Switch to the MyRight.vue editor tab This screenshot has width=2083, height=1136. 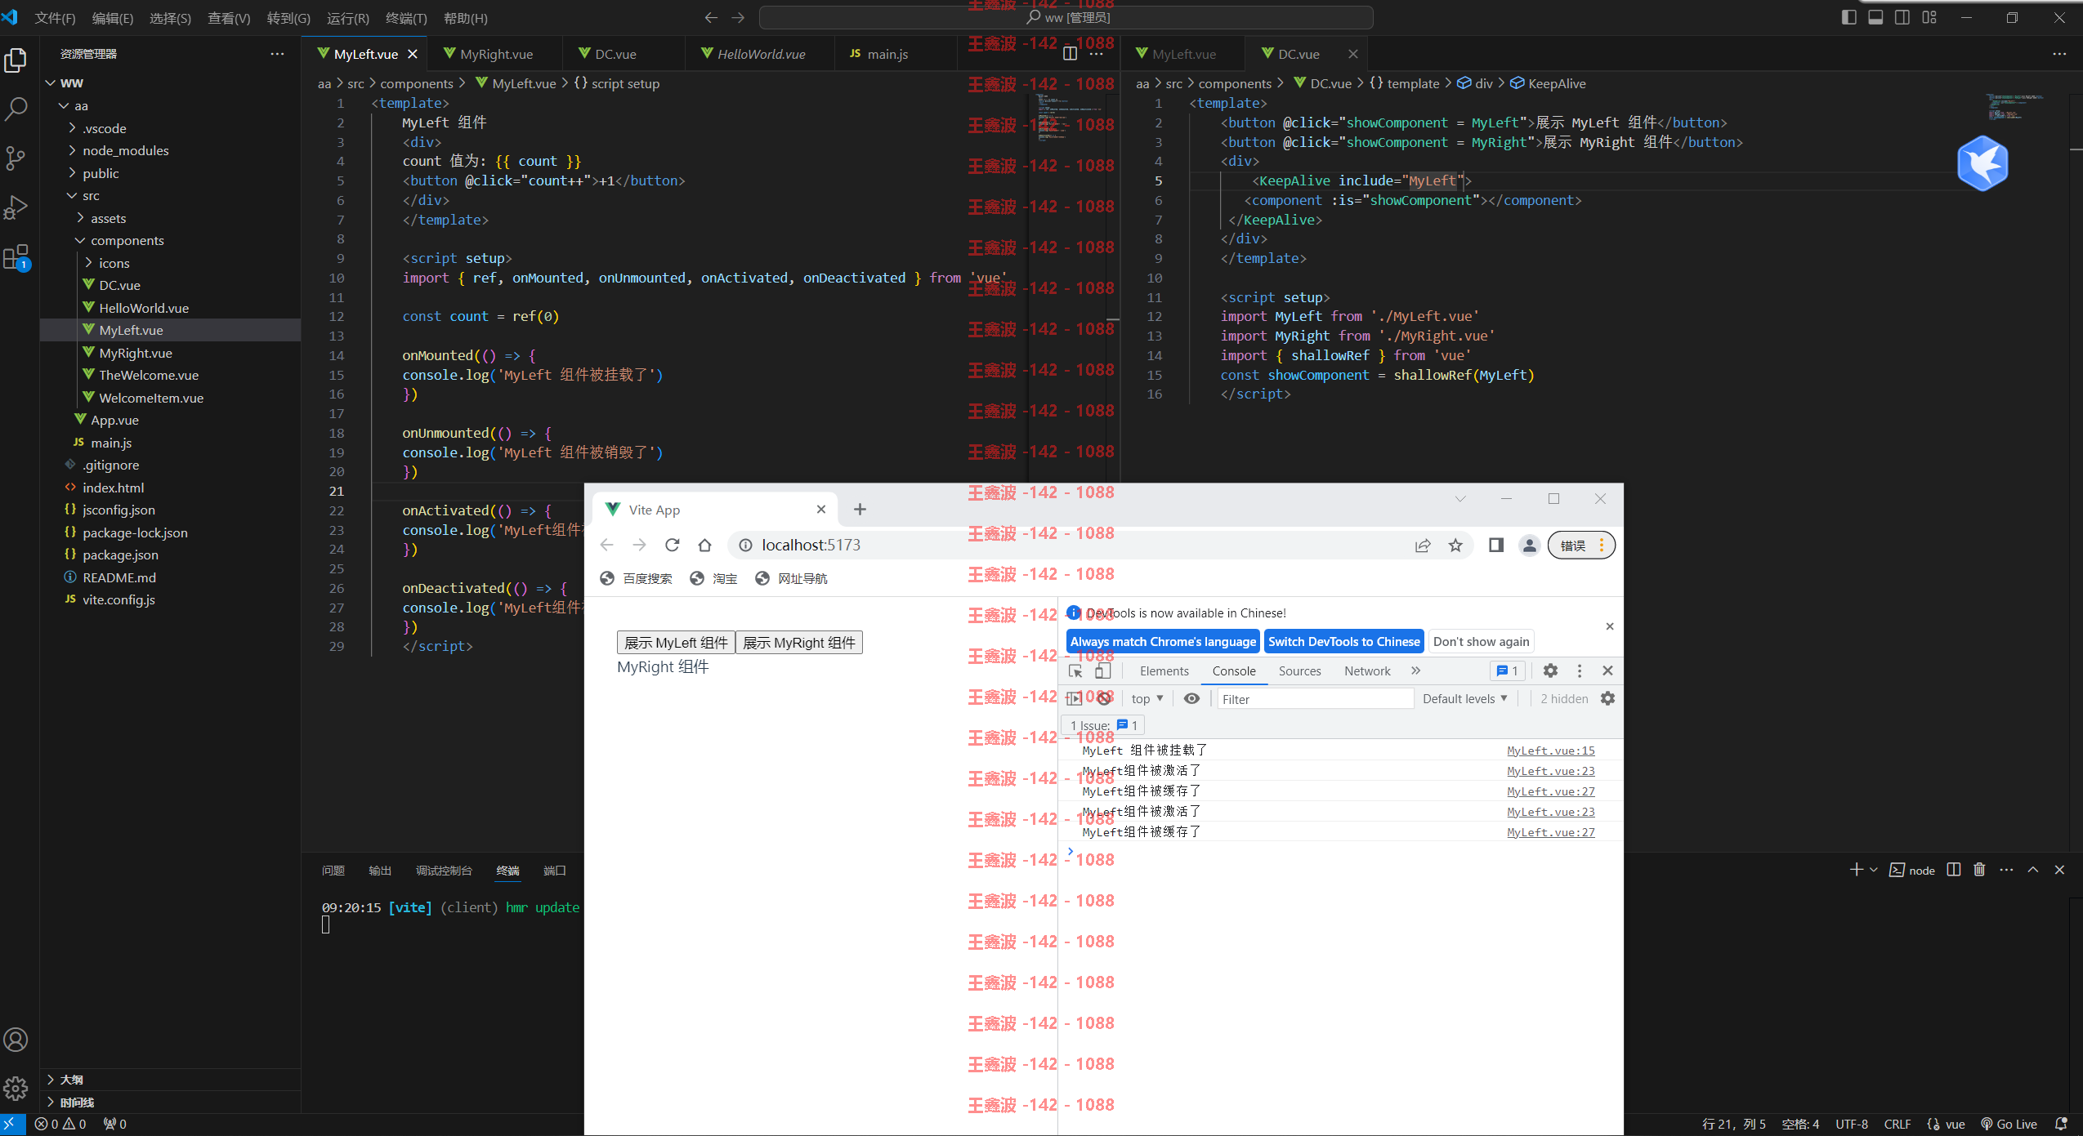point(495,54)
